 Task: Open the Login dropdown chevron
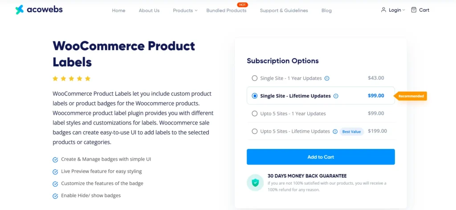click(403, 10)
